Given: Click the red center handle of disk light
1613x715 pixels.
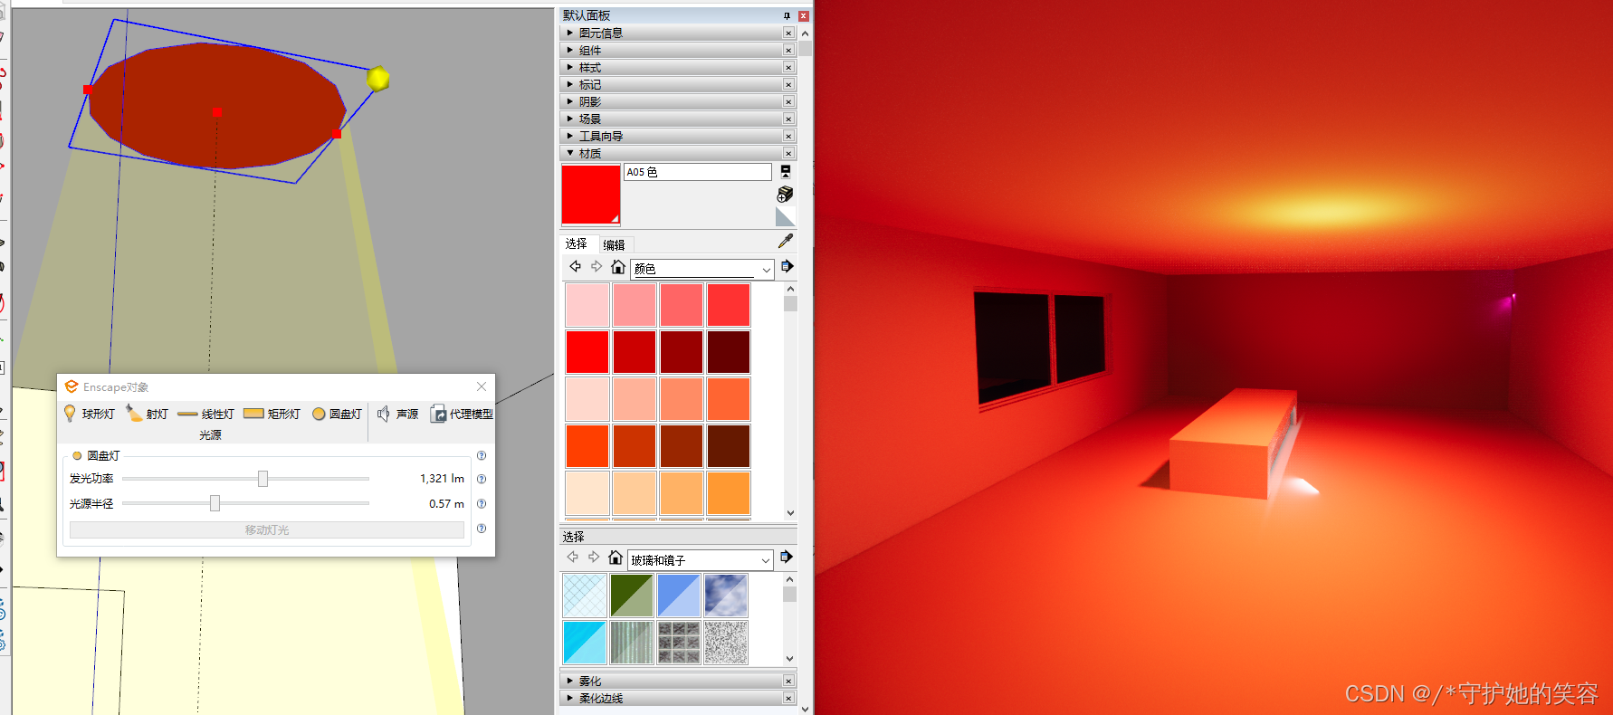Looking at the screenshot, I should [217, 113].
